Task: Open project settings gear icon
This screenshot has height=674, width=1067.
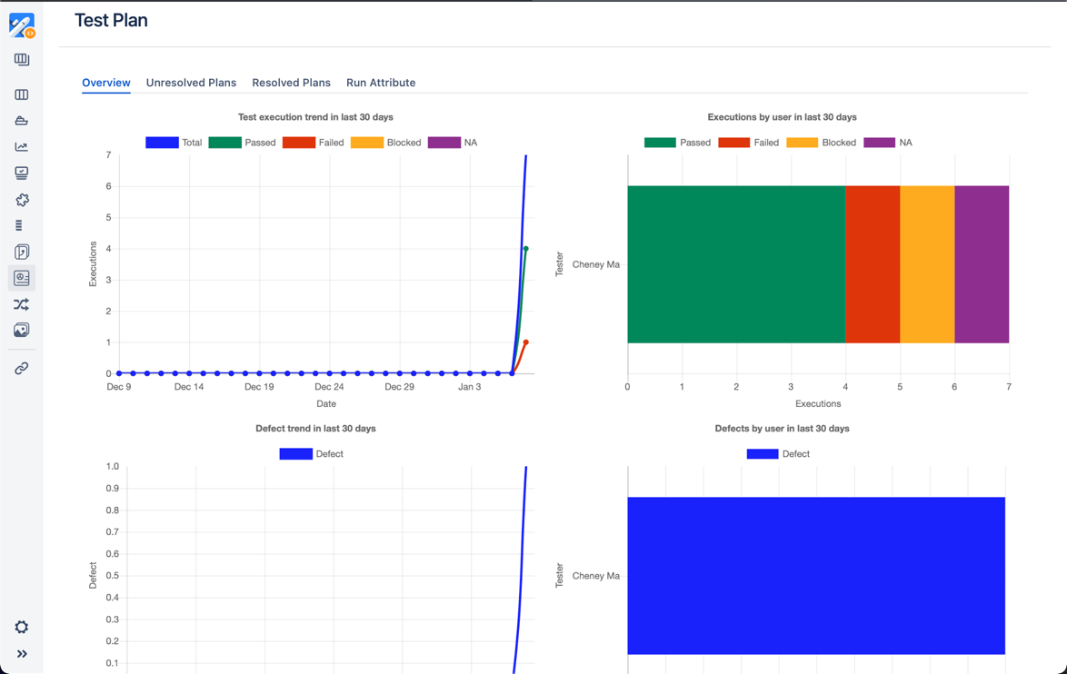Action: pos(22,627)
